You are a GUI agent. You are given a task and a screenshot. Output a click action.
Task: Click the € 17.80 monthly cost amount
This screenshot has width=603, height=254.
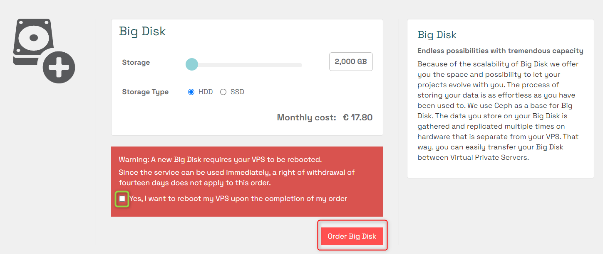click(357, 117)
